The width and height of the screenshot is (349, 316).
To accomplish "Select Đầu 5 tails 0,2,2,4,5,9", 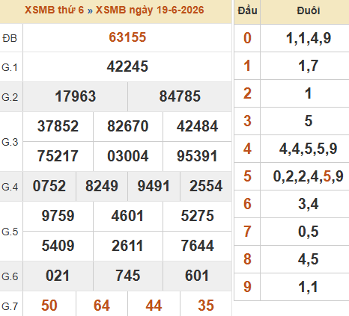I will click(x=309, y=176).
